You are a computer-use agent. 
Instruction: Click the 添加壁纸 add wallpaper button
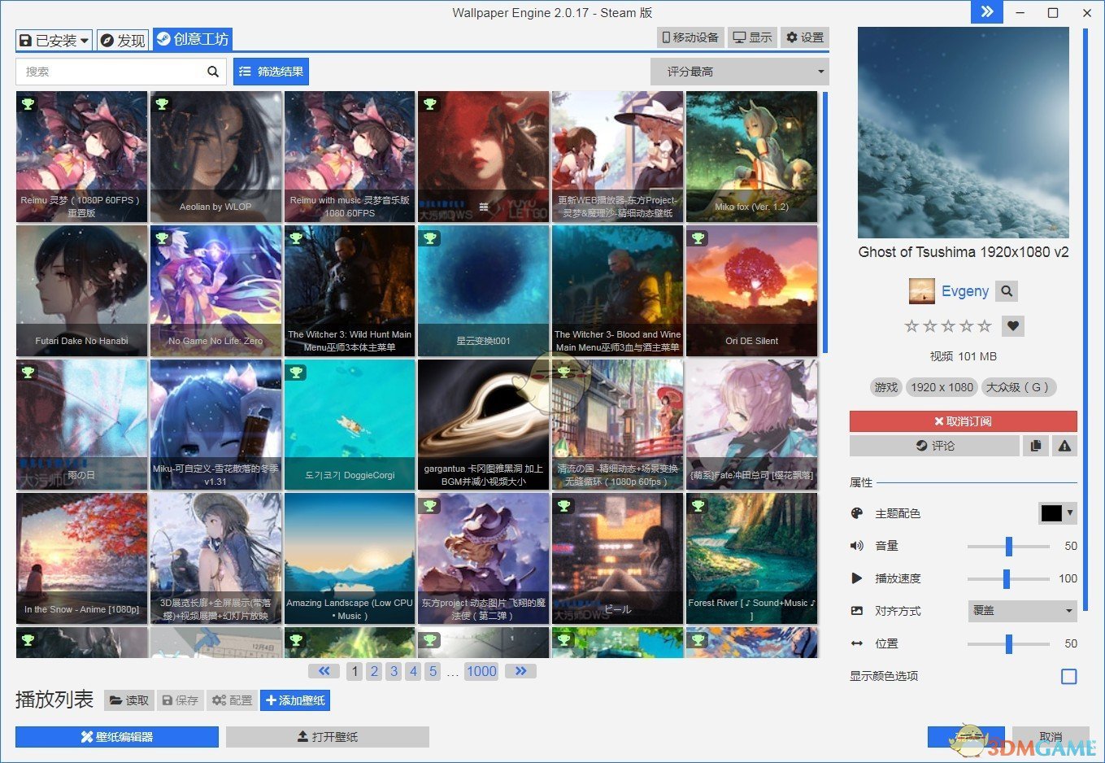[x=295, y=700]
